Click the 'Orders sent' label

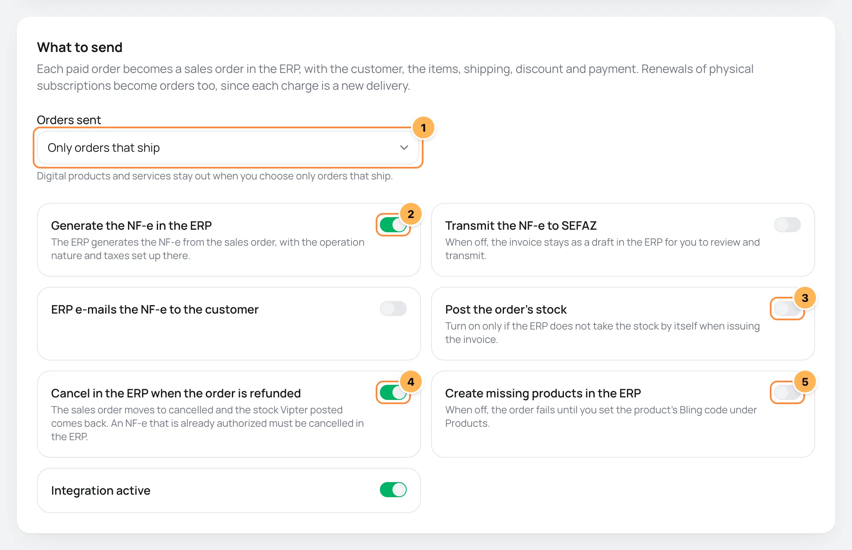(x=69, y=120)
